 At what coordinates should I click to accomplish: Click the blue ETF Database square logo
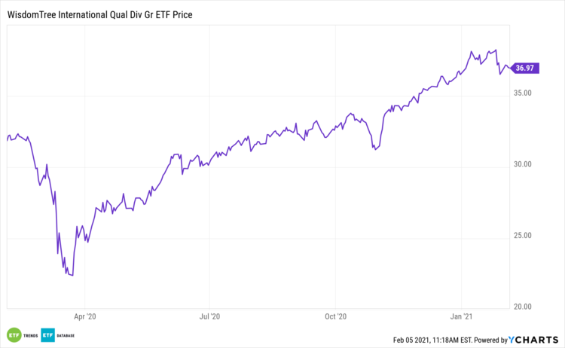click(48, 334)
